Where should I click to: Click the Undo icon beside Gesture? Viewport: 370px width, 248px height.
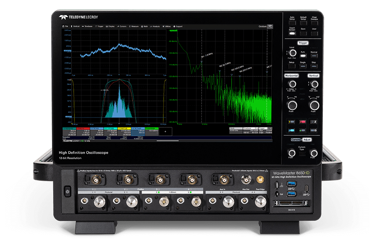[270, 26]
